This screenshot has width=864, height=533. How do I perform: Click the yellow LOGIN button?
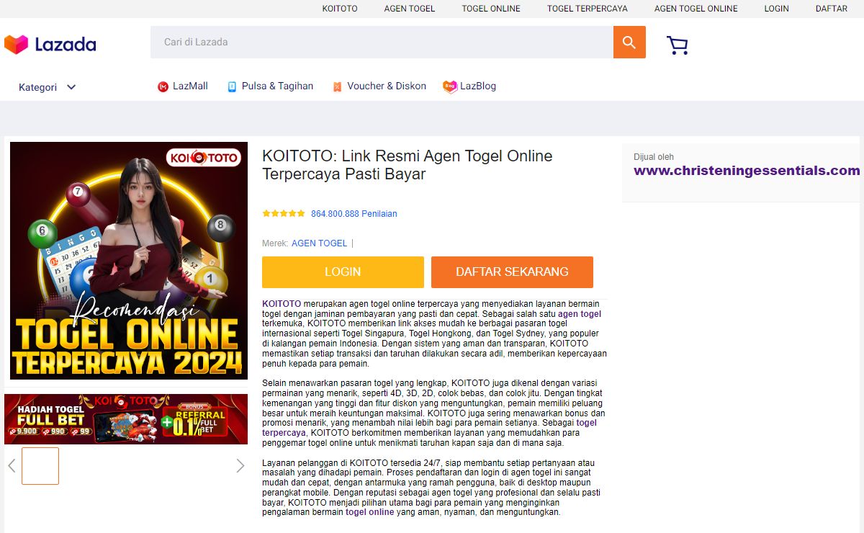point(343,272)
